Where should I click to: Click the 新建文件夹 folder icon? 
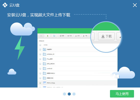coord(44,78)
